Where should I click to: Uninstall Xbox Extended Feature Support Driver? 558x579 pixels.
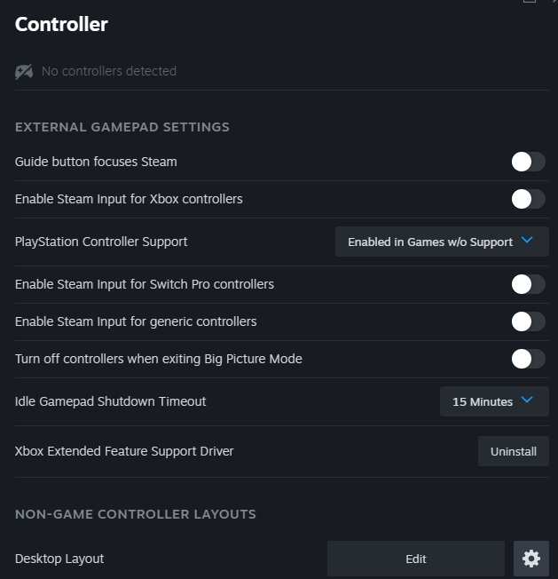pos(513,451)
